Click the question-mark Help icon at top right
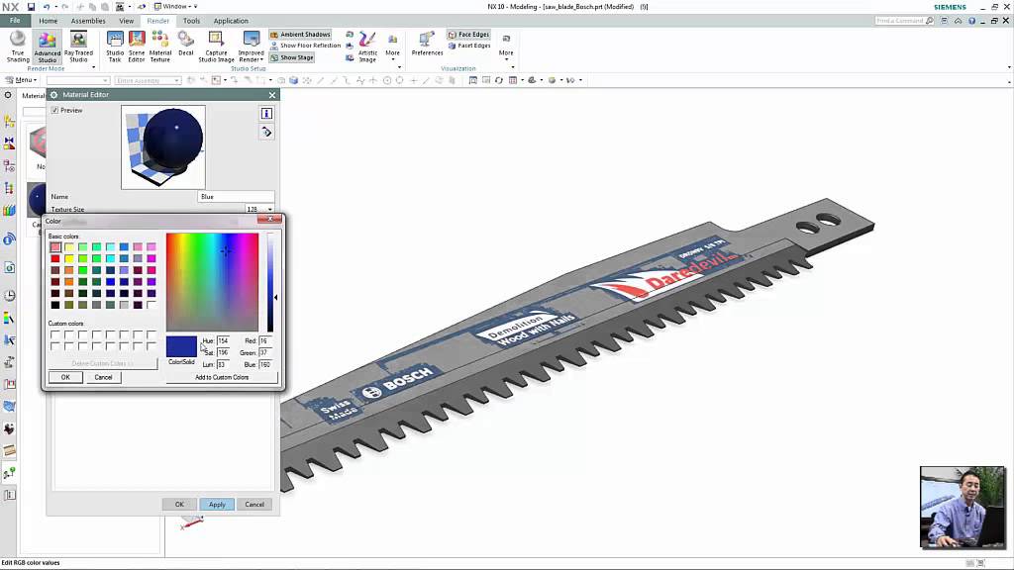 point(971,21)
